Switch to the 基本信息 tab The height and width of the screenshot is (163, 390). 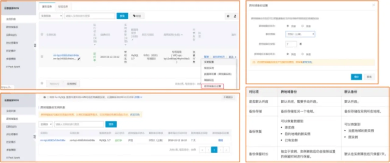[x=47, y=6]
